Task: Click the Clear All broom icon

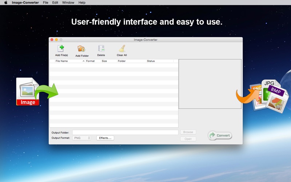Action: [122, 48]
